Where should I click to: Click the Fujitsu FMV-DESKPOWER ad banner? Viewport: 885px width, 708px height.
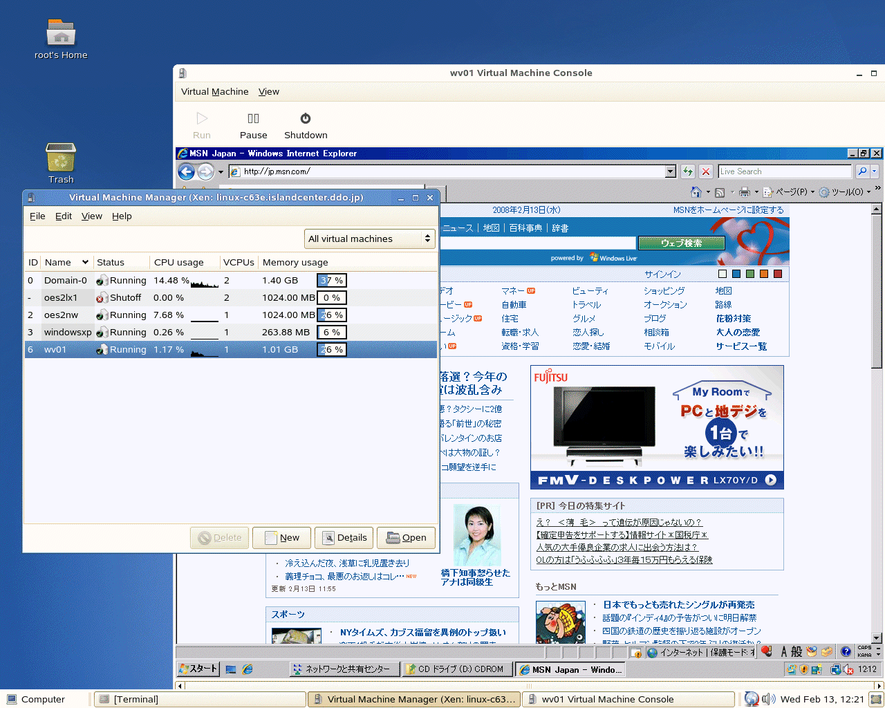point(657,427)
